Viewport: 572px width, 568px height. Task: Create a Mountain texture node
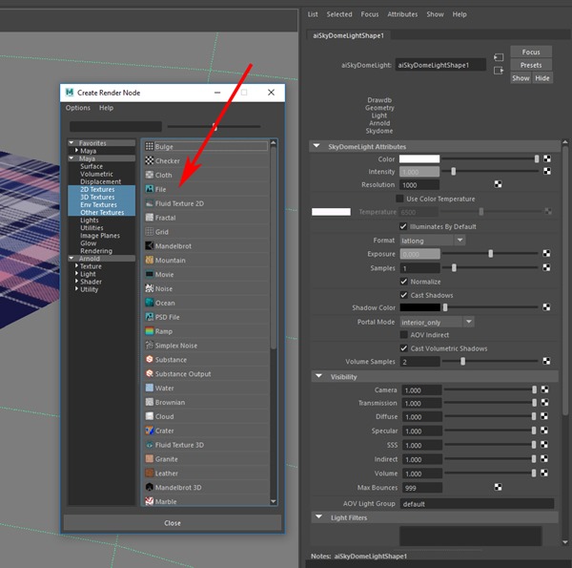[206, 261]
